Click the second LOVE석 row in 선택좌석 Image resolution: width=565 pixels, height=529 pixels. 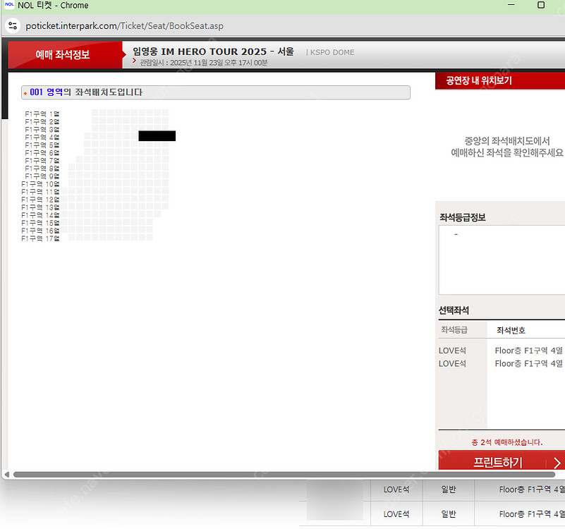coord(452,363)
